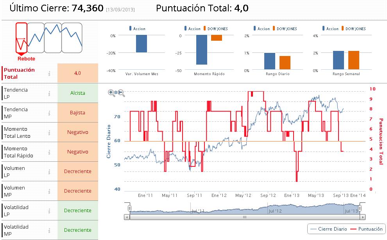Toggle DOW JONES legend in Rango Diario chart
The height and width of the screenshot is (240, 387).
(x=285, y=29)
